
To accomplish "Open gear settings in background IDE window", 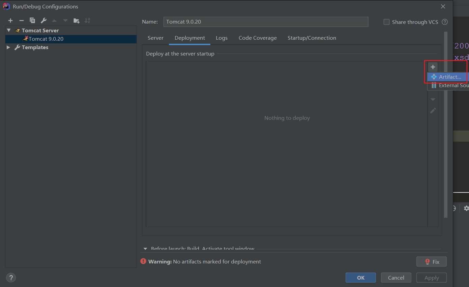I will coord(466,208).
